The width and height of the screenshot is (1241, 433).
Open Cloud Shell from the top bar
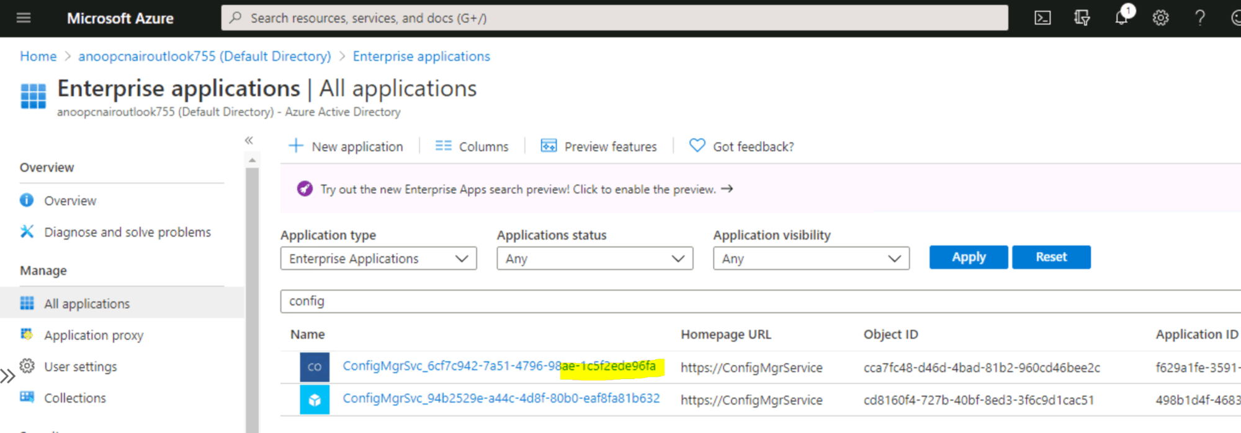[x=1043, y=18]
